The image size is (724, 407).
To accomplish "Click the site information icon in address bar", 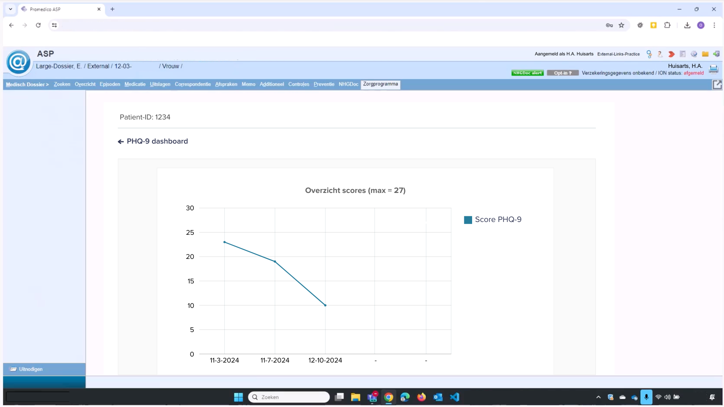I will [x=54, y=25].
